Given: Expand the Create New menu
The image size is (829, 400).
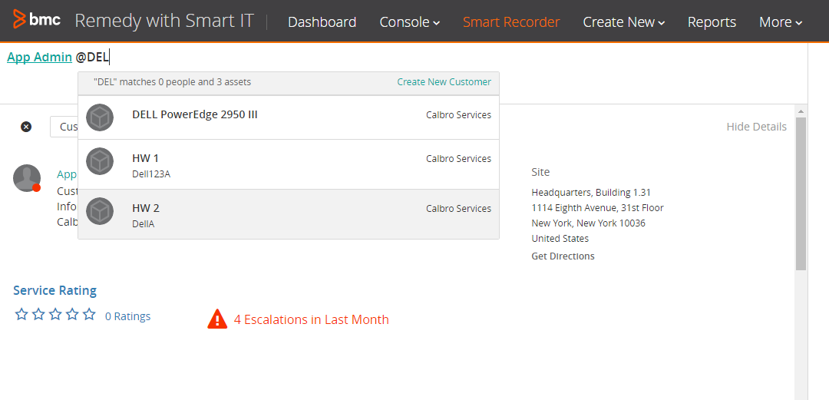Looking at the screenshot, I should 624,22.
